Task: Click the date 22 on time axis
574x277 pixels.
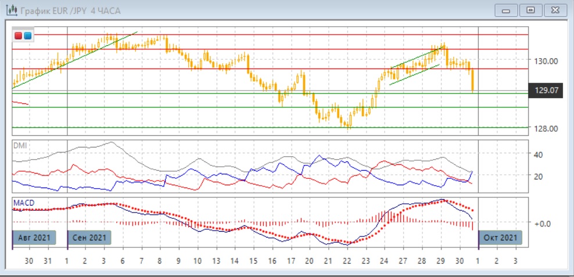Action: point(346,261)
